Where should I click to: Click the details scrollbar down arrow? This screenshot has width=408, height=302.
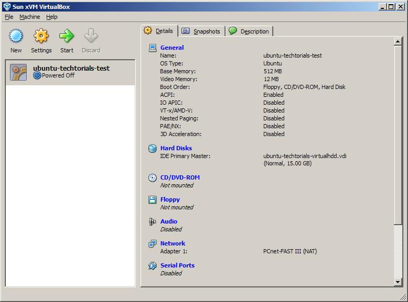(x=398, y=282)
